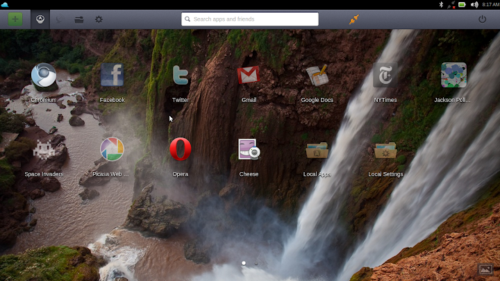The width and height of the screenshot is (500, 281).
Task: Switch to the friends chat tab
Action: pos(60,19)
